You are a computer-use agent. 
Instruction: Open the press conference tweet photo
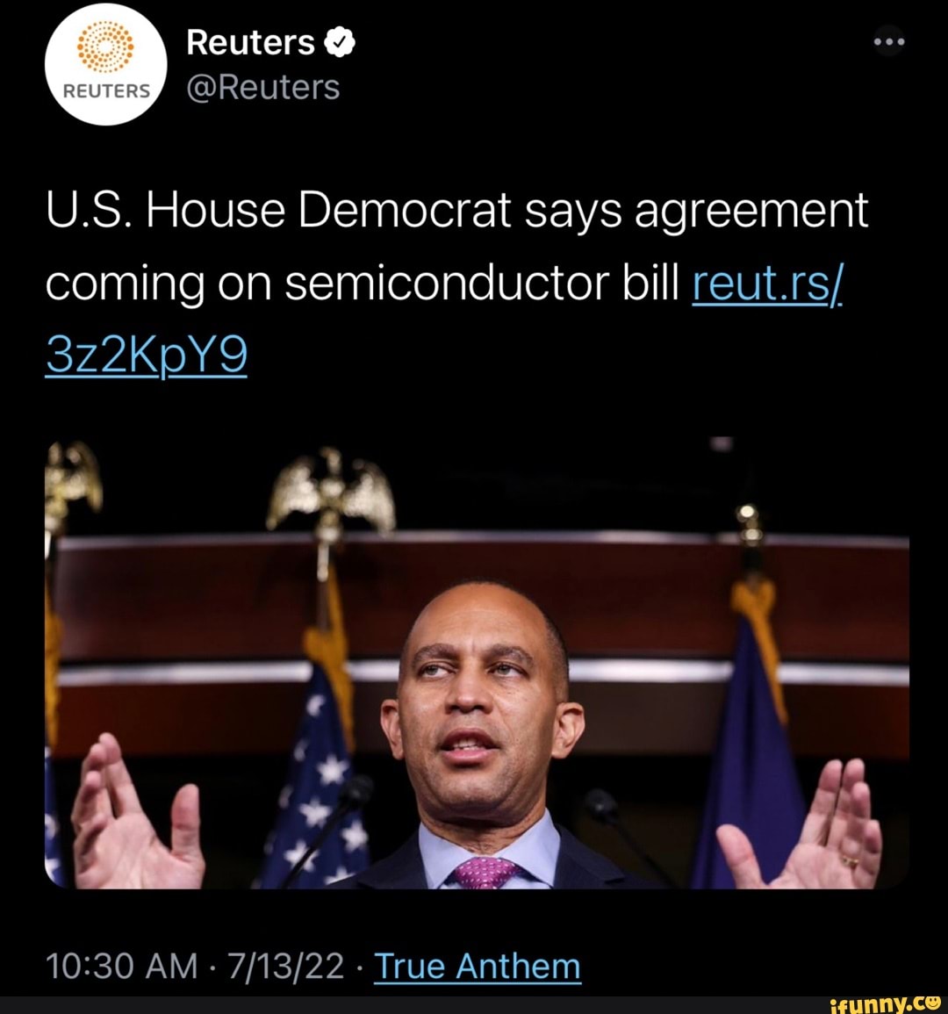click(477, 662)
